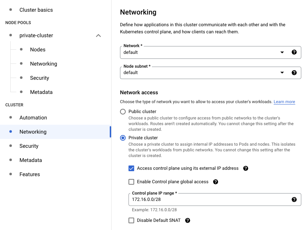Show help for external IP address access
Viewport: 308px width, 230px height.
pos(246,168)
